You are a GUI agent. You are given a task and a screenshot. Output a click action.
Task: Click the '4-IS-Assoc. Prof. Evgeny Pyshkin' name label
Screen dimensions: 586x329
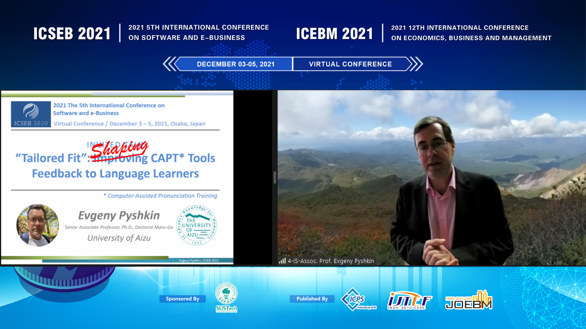click(331, 261)
